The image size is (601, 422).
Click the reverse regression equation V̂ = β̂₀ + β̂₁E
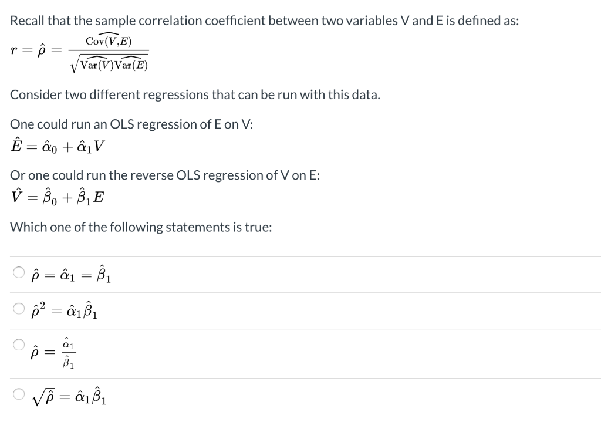tap(58, 197)
